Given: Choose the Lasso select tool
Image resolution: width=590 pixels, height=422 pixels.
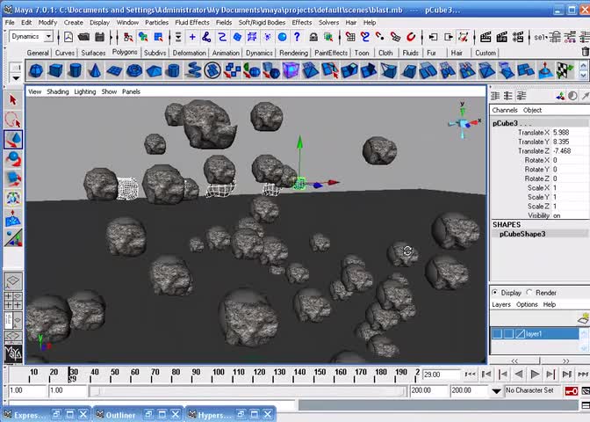Looking at the screenshot, I should [13, 120].
